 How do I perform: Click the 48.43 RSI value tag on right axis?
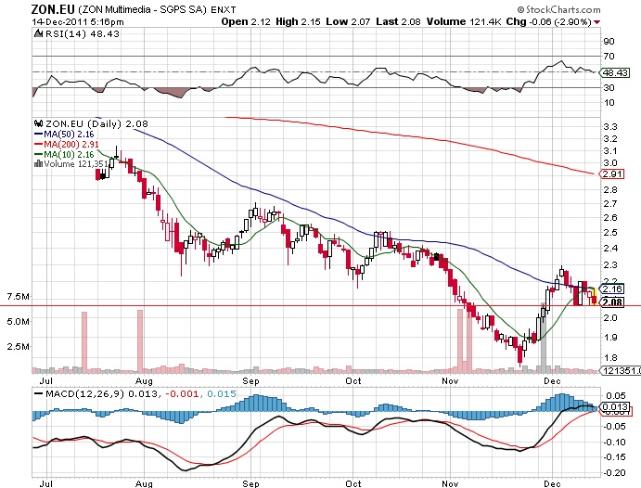(615, 72)
